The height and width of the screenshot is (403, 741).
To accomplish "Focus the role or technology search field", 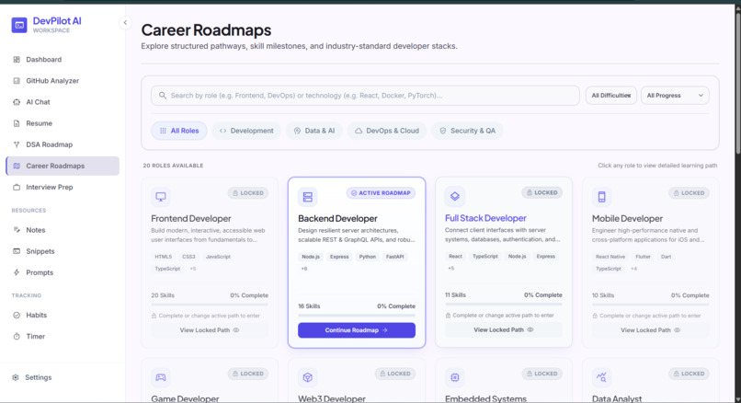I will pos(365,96).
